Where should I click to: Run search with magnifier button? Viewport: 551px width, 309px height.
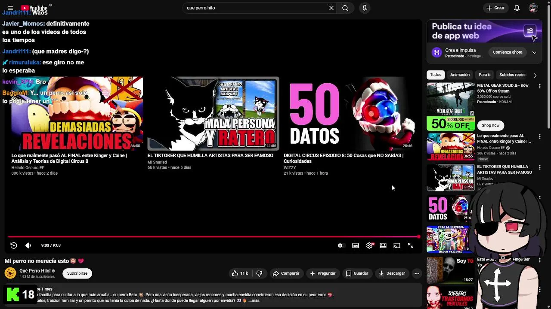pos(345,8)
